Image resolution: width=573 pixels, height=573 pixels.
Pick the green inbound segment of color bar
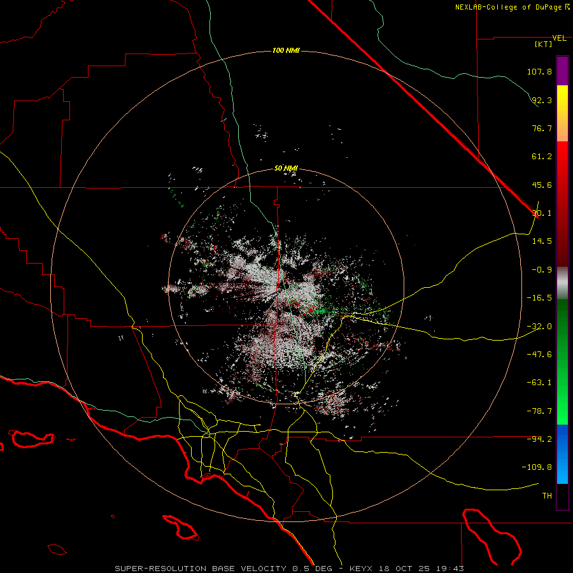[562, 362]
